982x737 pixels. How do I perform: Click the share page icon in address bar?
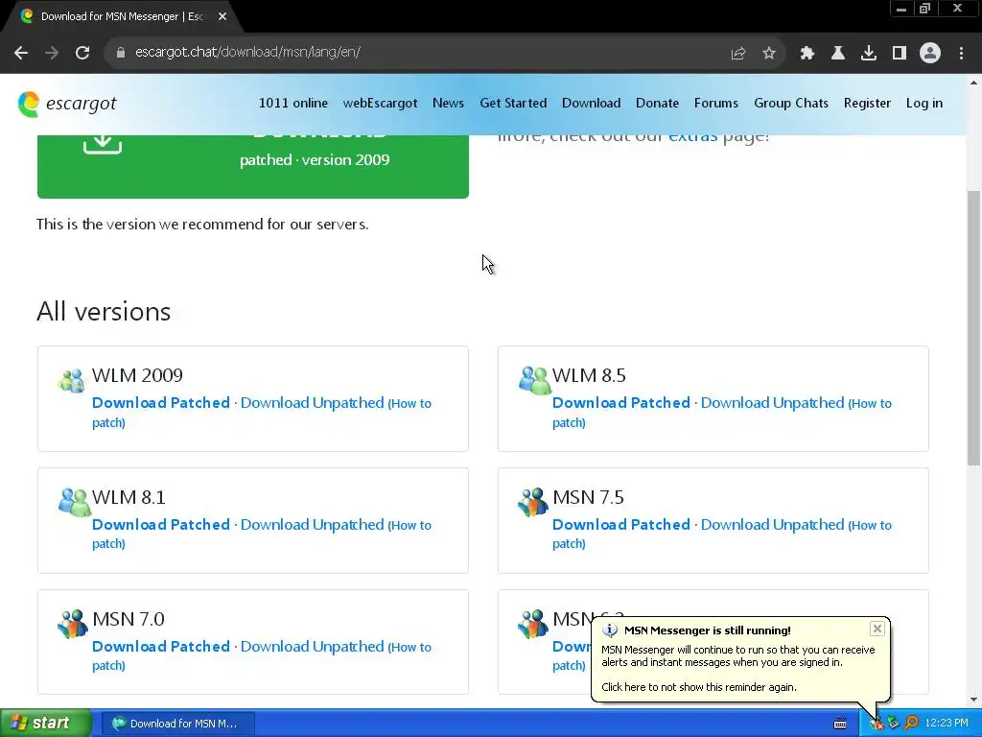[x=737, y=54]
